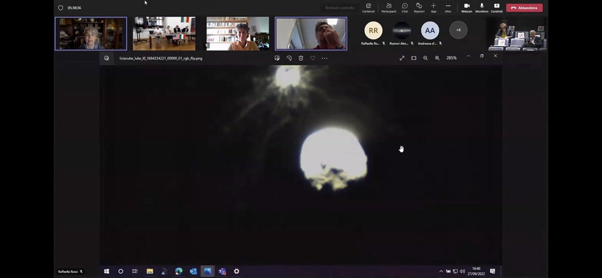Rotate the image in Photos
The image size is (602, 278).
pyautogui.click(x=289, y=58)
